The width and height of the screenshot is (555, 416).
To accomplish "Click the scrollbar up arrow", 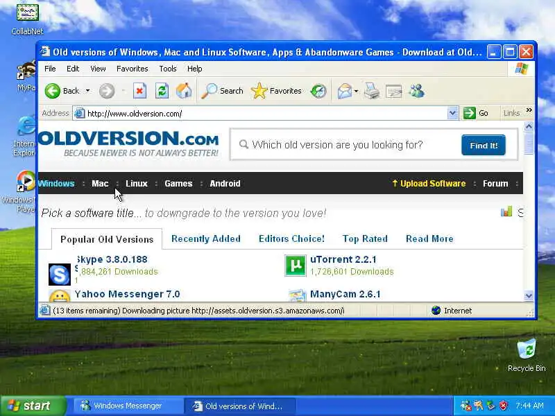I will (529, 126).
